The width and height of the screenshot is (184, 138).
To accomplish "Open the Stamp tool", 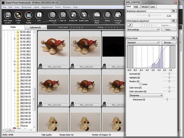I will click(x=107, y=16).
